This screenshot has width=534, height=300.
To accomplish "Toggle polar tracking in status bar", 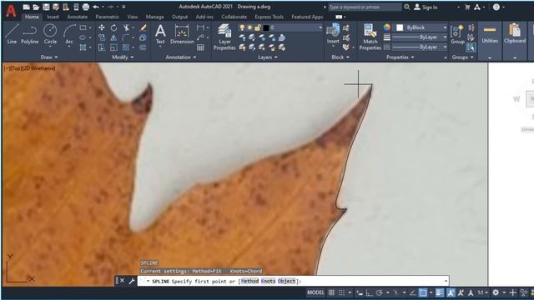I will 379,292.
